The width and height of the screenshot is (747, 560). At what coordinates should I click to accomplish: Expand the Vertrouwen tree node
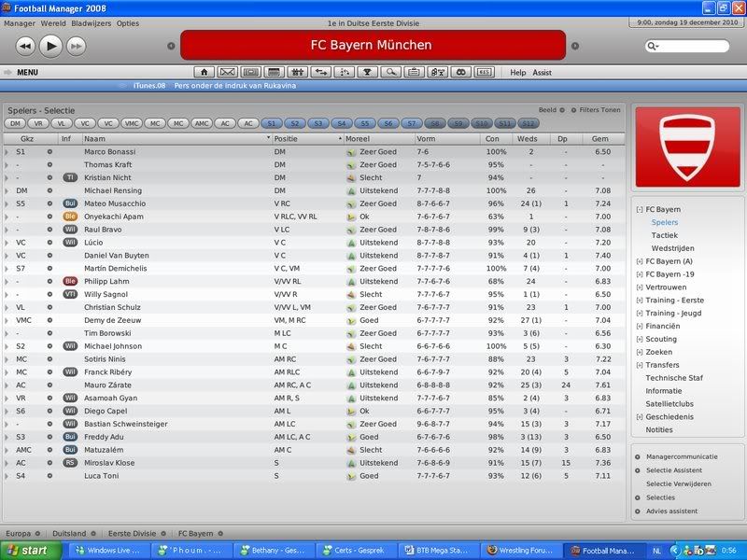pos(640,287)
